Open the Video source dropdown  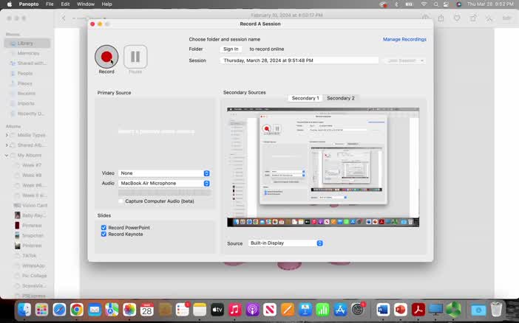click(164, 173)
